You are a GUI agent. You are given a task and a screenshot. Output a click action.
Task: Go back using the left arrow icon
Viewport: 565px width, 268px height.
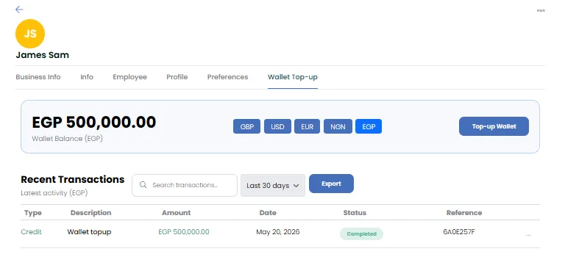(x=19, y=10)
